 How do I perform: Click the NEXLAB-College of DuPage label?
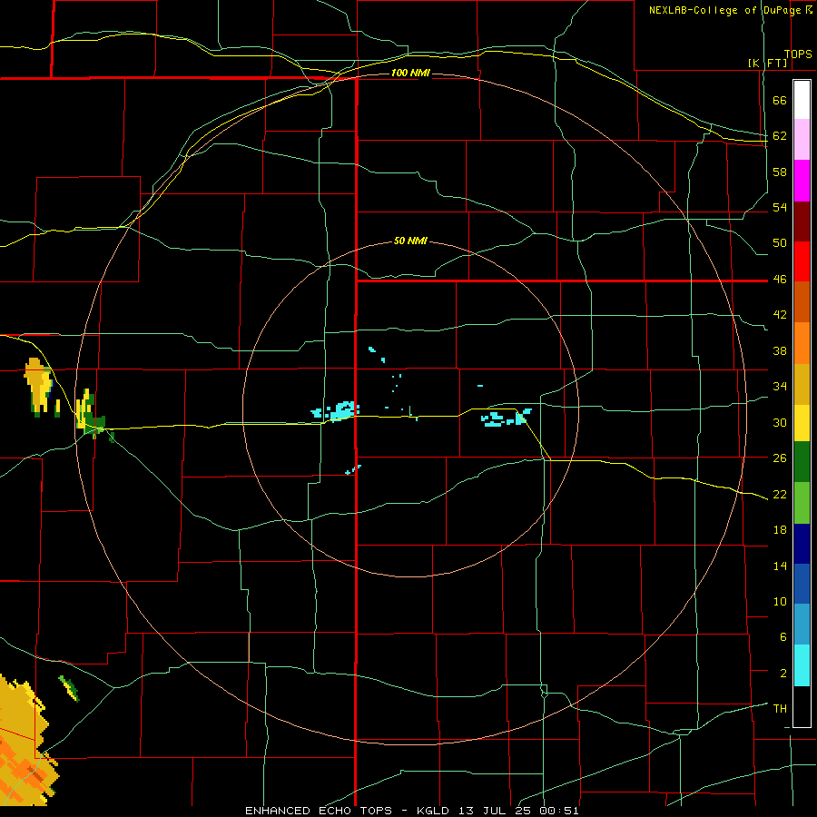(730, 10)
